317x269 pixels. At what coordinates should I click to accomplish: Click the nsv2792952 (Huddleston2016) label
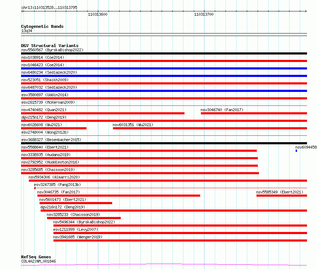point(50,162)
